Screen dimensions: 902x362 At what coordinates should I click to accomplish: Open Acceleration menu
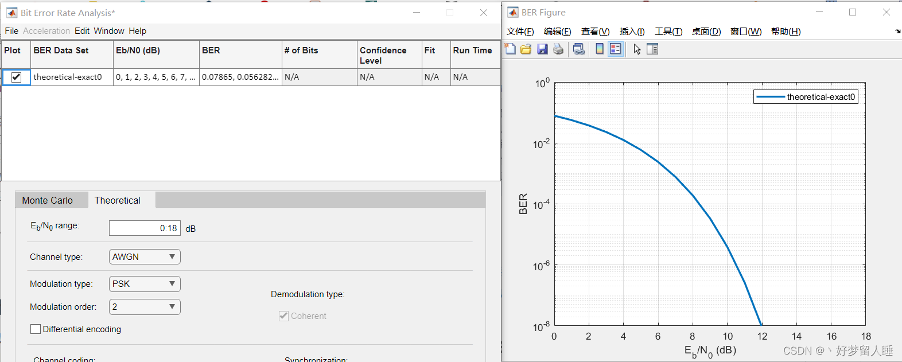pyautogui.click(x=46, y=31)
